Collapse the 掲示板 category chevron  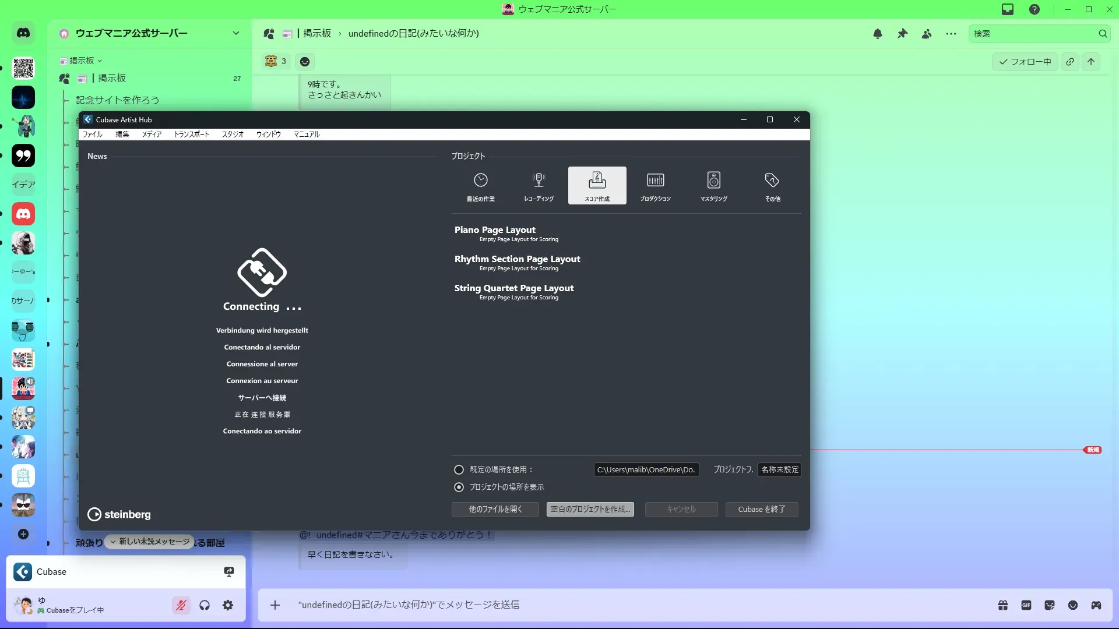(x=100, y=61)
